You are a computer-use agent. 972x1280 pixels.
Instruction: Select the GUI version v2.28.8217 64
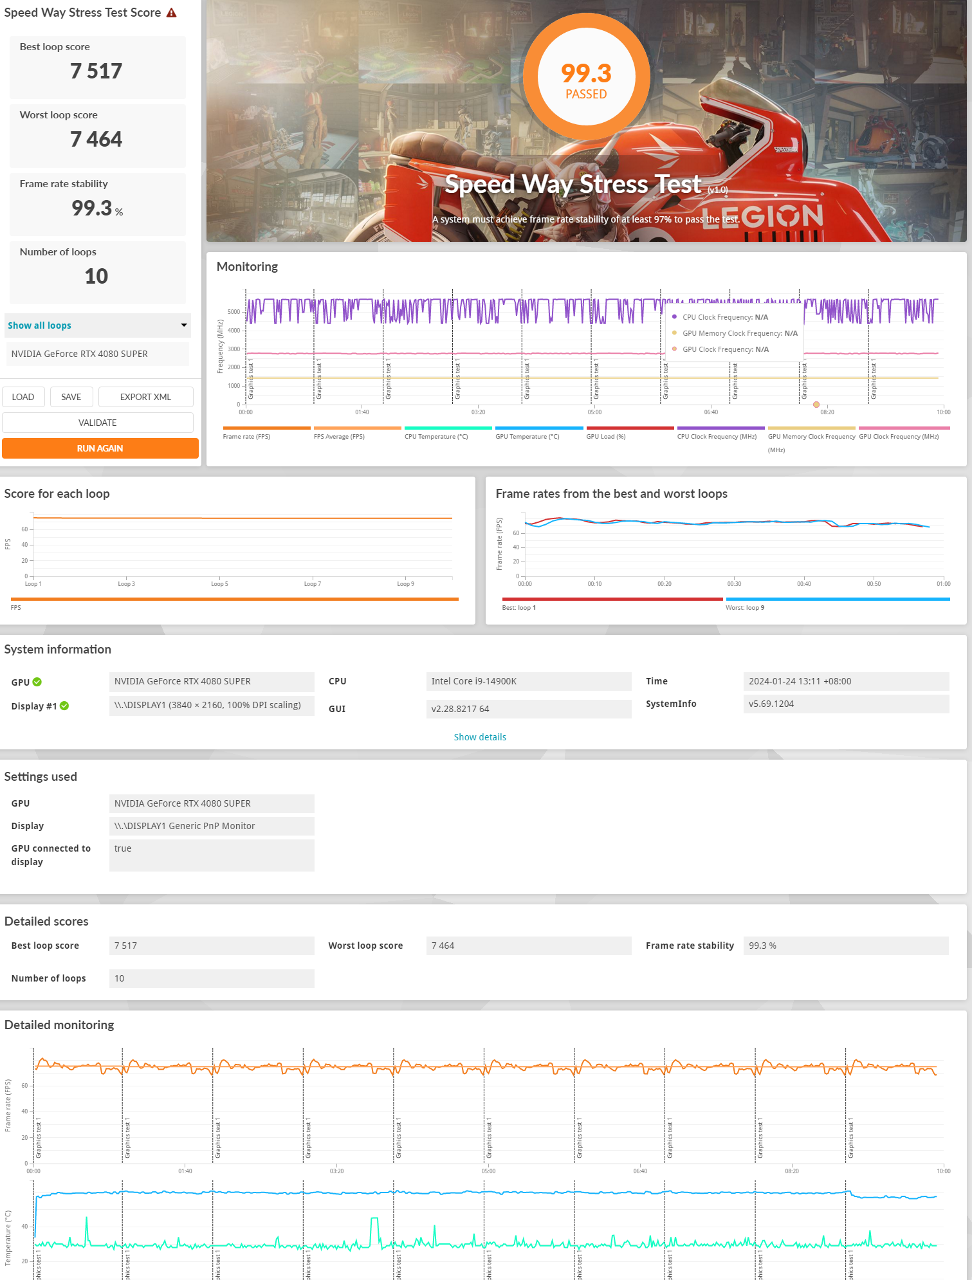[x=529, y=709]
